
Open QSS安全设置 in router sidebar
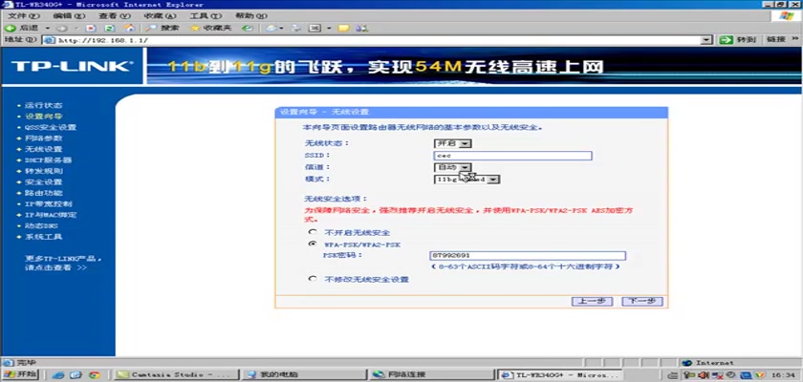pyautogui.click(x=50, y=127)
